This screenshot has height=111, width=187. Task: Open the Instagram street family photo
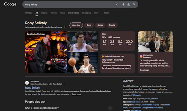pyautogui.click(x=155, y=42)
